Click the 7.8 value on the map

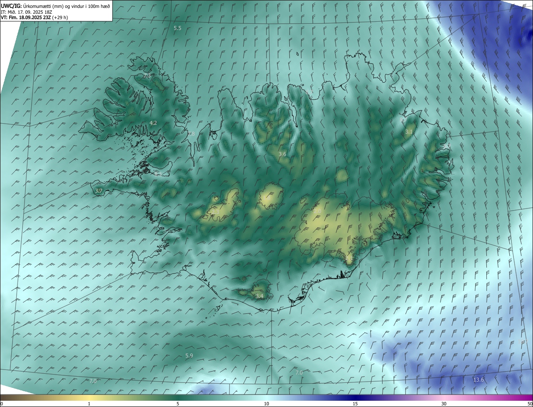click(x=191, y=134)
